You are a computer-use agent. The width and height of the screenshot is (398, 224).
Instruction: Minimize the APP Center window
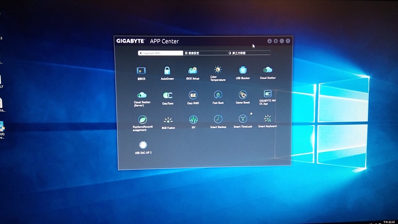point(282,41)
